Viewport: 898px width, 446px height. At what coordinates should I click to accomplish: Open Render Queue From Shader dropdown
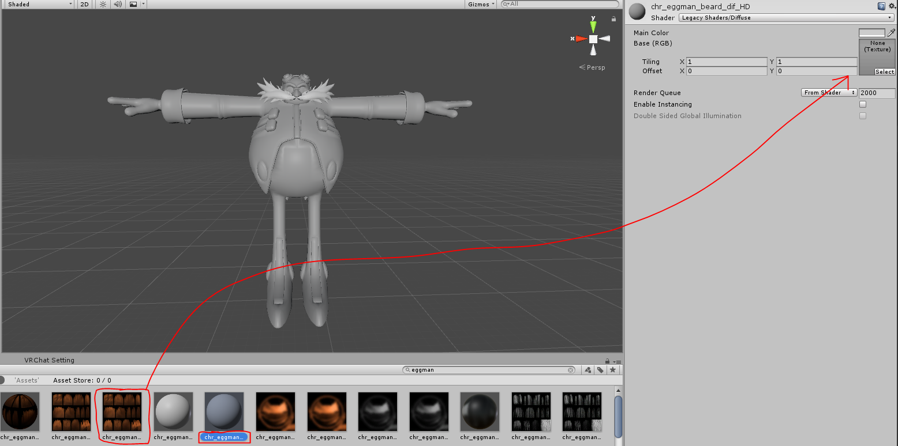coord(829,93)
